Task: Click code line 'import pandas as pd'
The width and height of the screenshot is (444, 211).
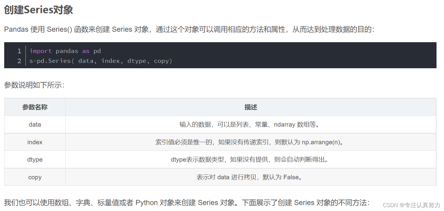Action: [65, 51]
